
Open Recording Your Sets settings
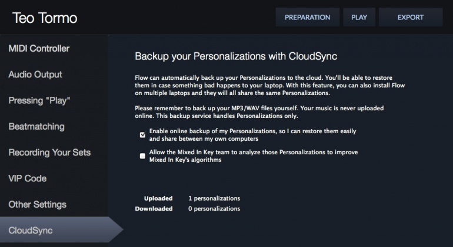point(49,153)
